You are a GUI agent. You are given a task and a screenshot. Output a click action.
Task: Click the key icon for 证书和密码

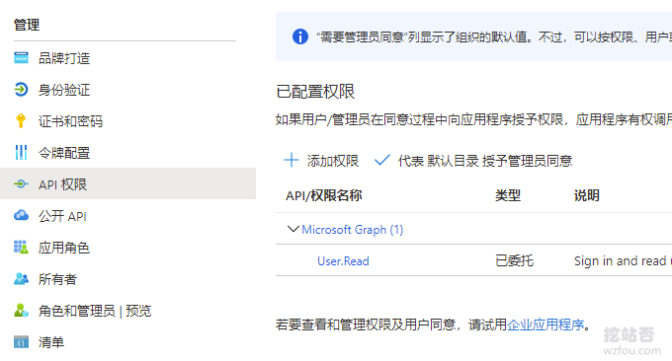pyautogui.click(x=21, y=121)
